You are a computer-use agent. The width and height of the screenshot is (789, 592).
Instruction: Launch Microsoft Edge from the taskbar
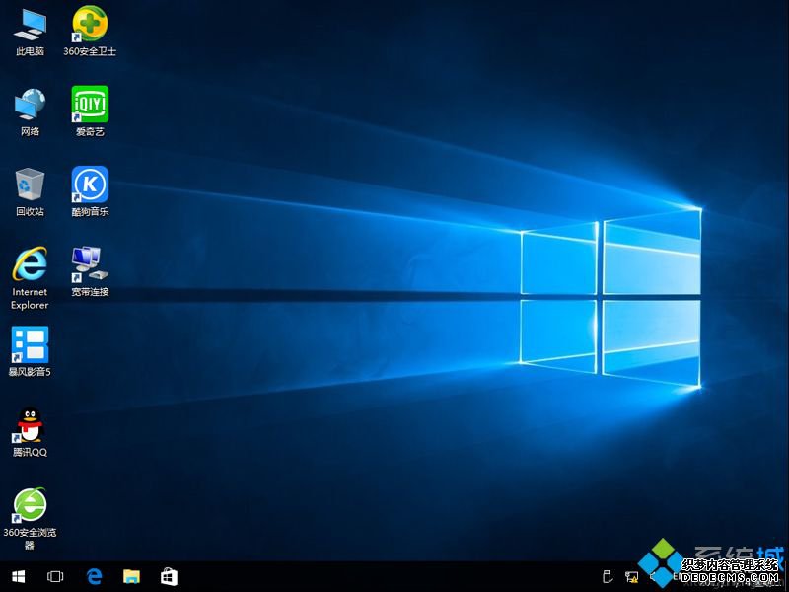tap(94, 576)
